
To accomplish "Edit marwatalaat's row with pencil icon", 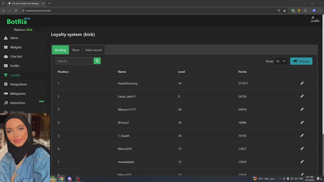I will point(302,162).
